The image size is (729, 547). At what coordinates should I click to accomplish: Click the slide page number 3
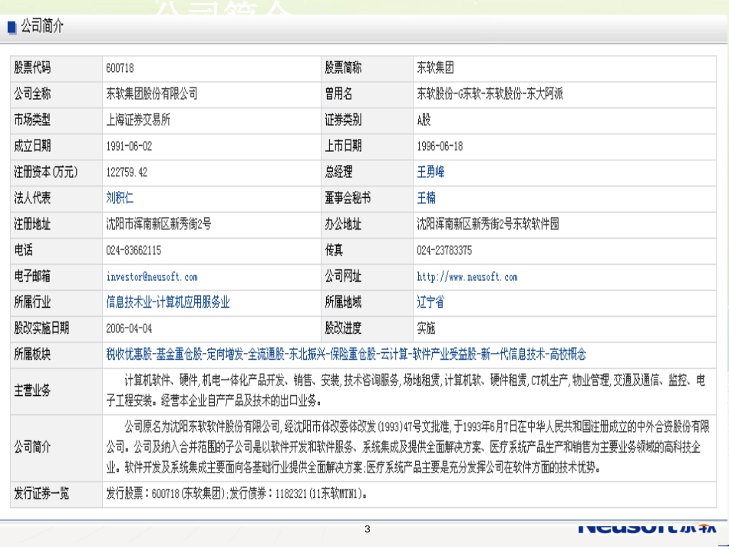[368, 529]
